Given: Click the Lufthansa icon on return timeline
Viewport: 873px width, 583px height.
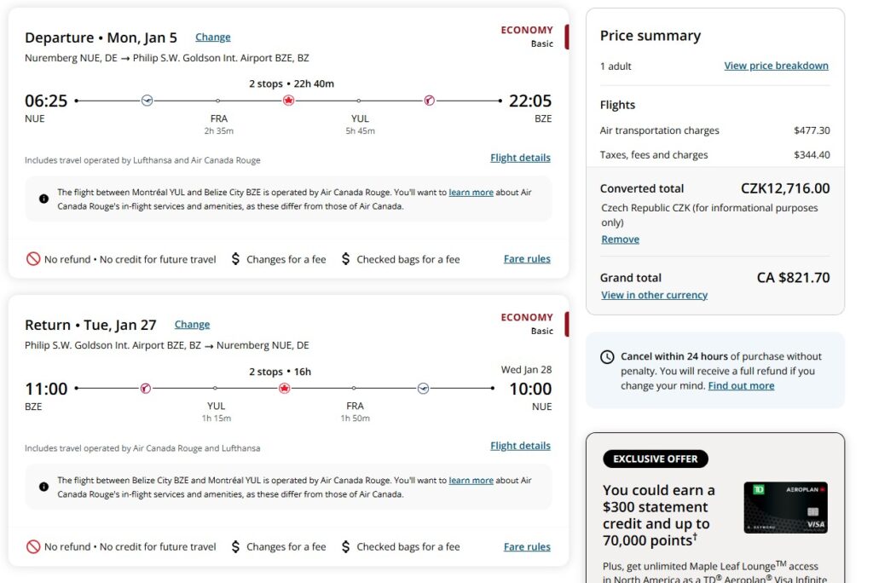Looking at the screenshot, I should [x=423, y=388].
